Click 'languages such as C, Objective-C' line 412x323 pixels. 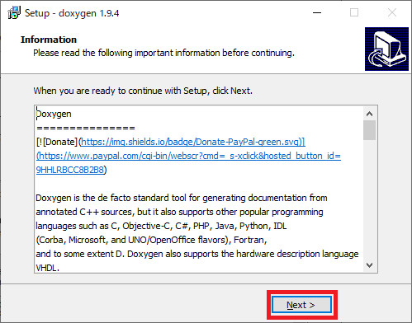click(x=161, y=226)
